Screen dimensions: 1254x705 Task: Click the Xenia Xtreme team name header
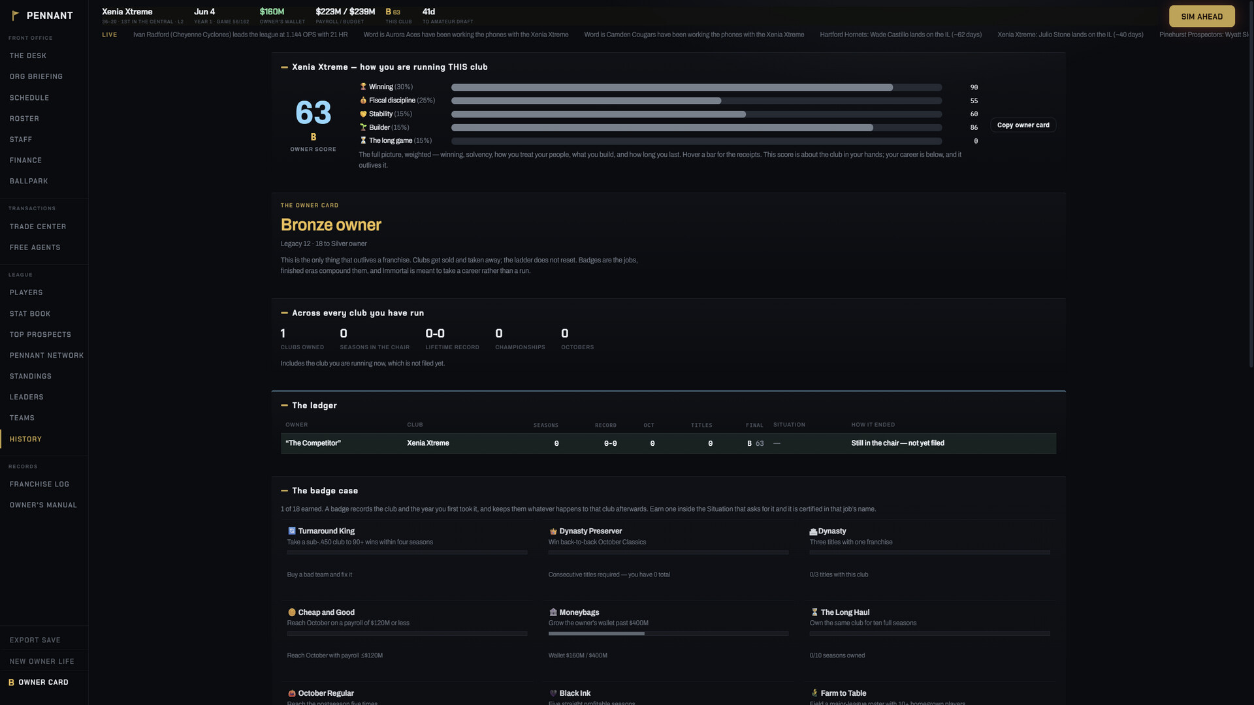tap(127, 12)
